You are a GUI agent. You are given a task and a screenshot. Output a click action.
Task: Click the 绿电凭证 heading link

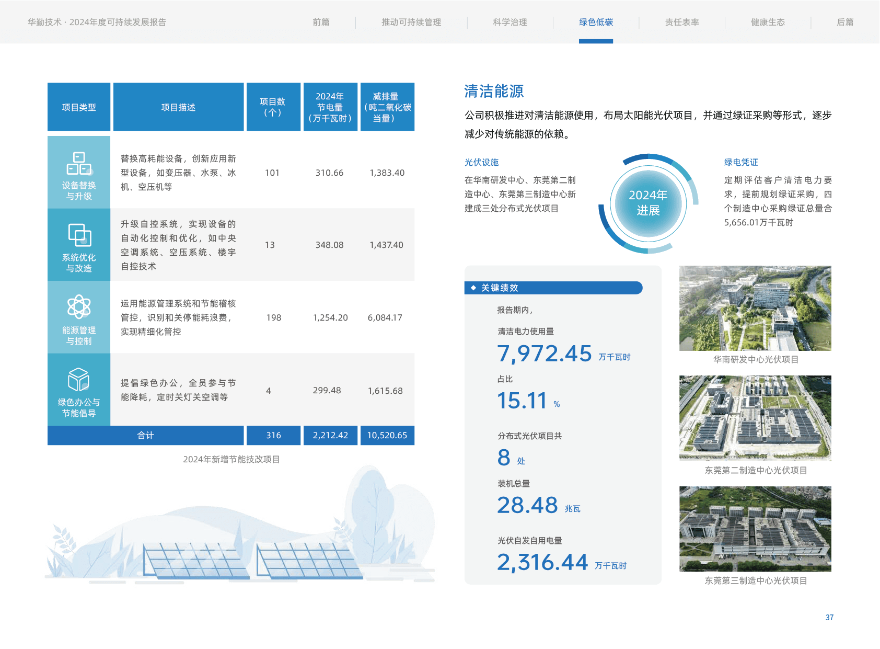click(741, 162)
